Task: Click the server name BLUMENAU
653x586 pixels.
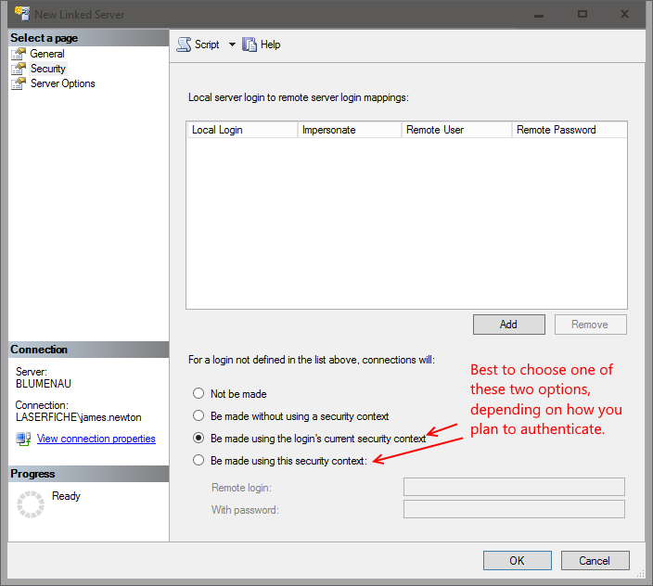Action: click(x=44, y=384)
